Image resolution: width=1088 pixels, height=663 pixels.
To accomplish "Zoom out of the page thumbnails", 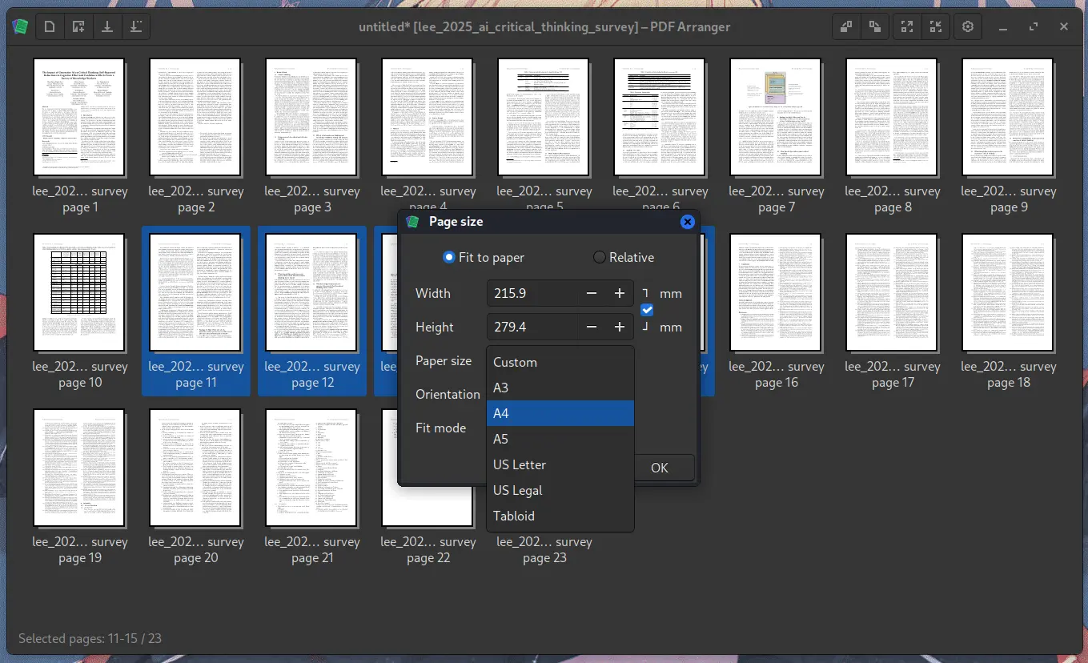I will coord(936,26).
